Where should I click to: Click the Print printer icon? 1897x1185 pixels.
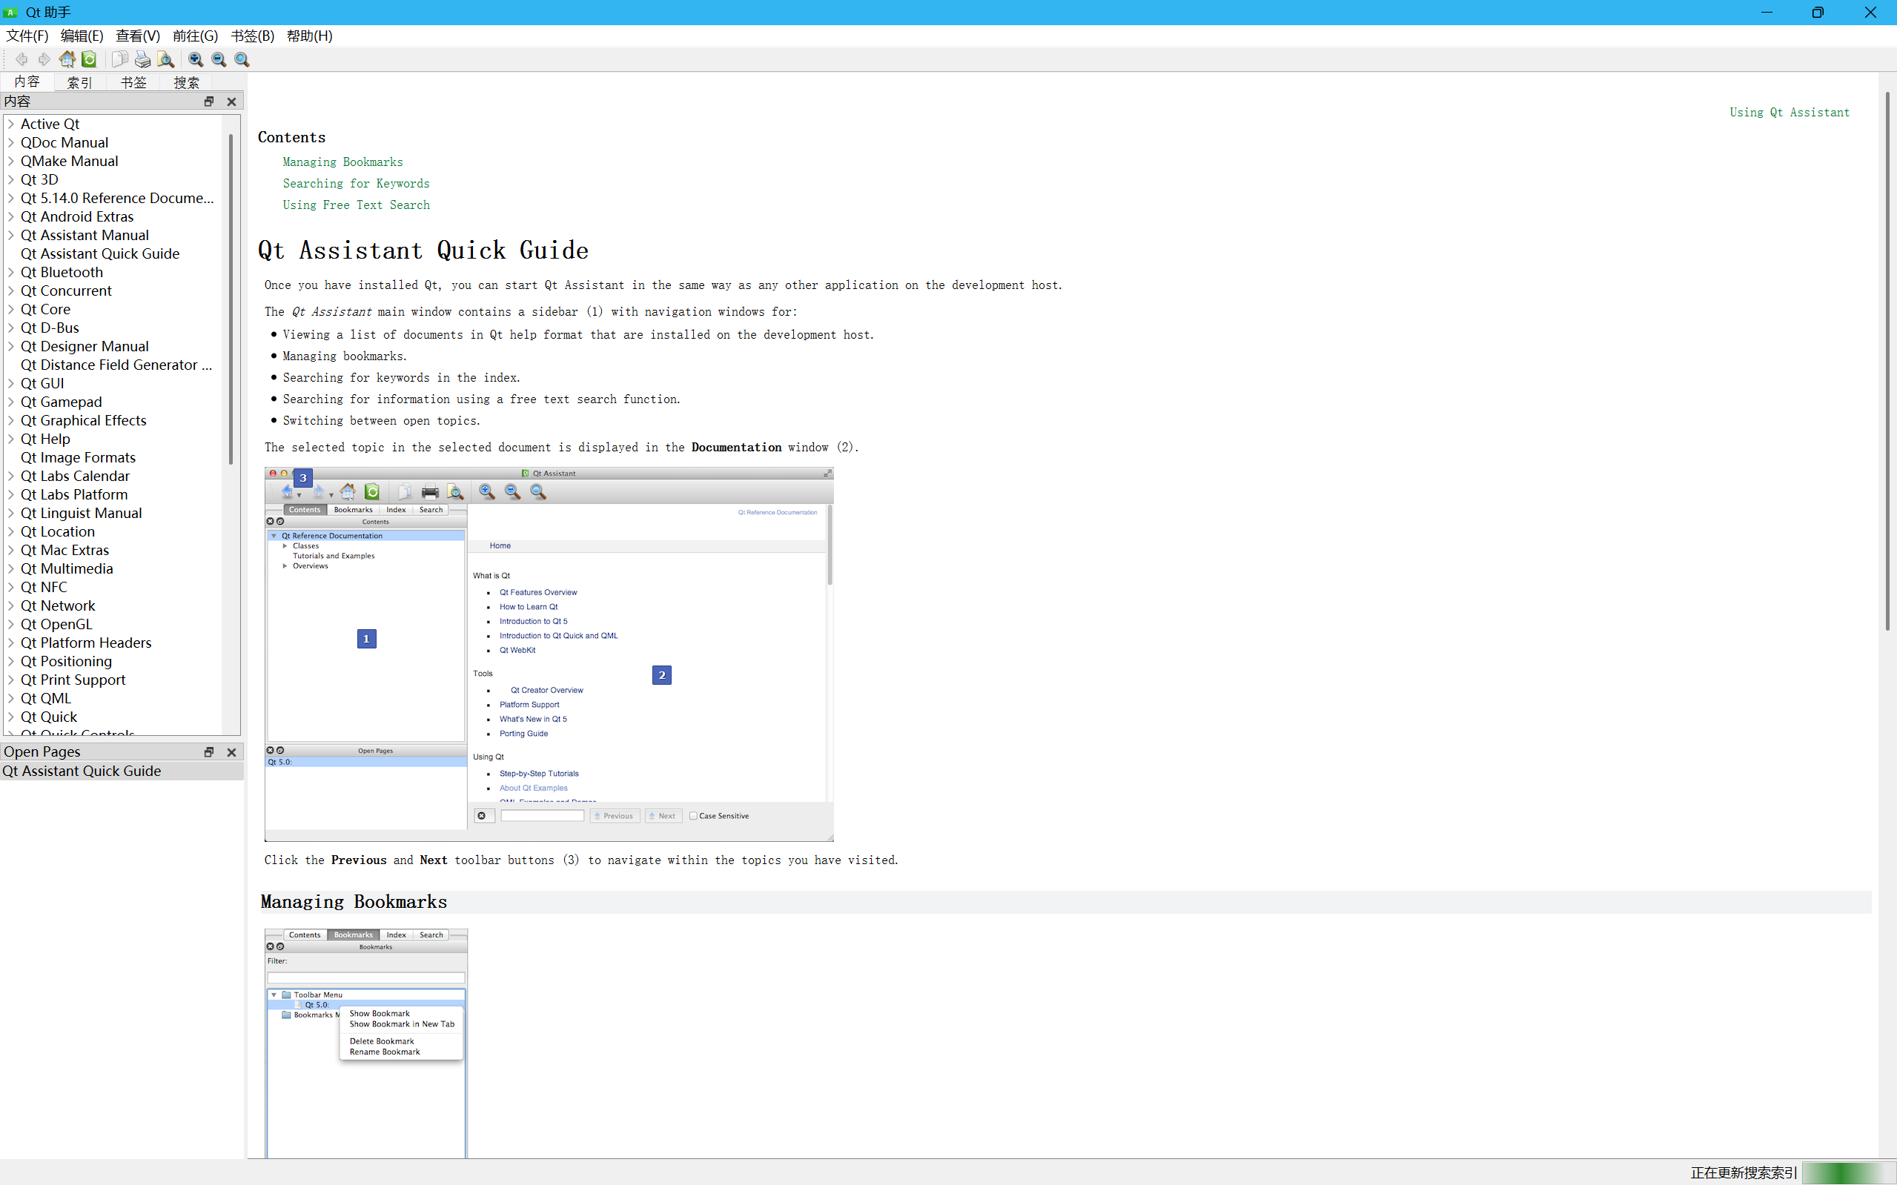click(x=142, y=59)
